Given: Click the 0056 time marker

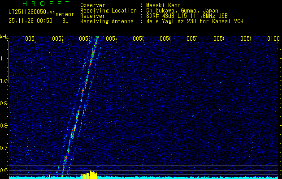Looking at the screenshot, I should pyautogui.click(x=165, y=38).
